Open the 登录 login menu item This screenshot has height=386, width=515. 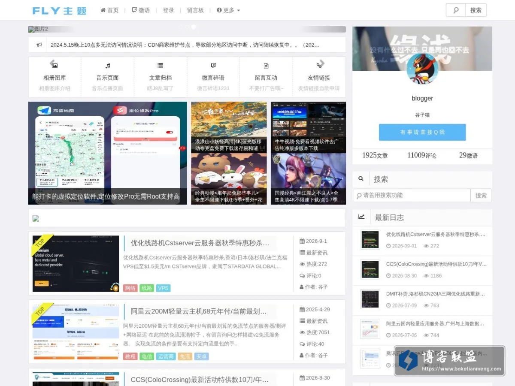168,10
